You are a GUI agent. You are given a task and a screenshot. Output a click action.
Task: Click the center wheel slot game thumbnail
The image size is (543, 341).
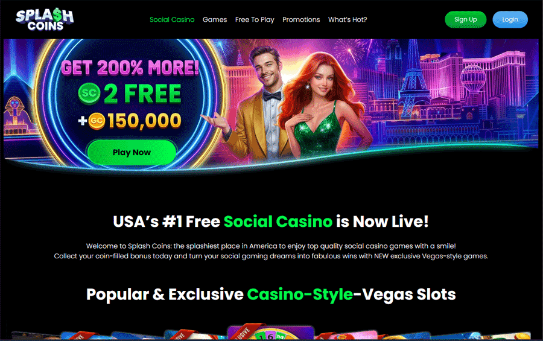coord(271,333)
